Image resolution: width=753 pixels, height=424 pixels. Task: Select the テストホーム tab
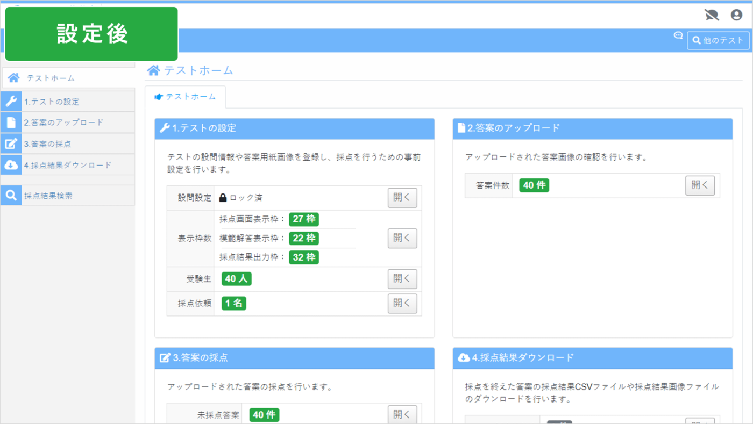(x=185, y=97)
